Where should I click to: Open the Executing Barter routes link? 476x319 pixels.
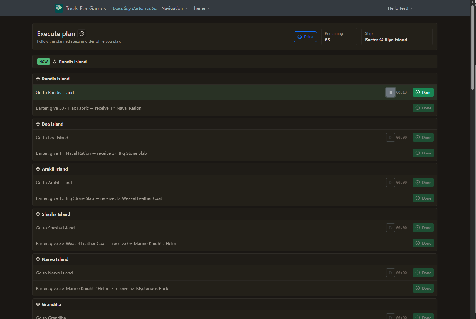135,8
